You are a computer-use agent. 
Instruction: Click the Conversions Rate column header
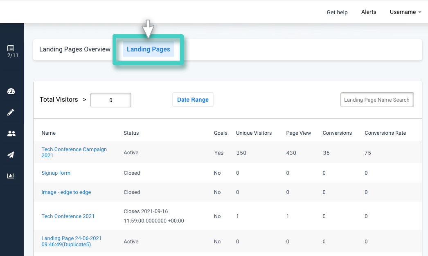coord(385,133)
